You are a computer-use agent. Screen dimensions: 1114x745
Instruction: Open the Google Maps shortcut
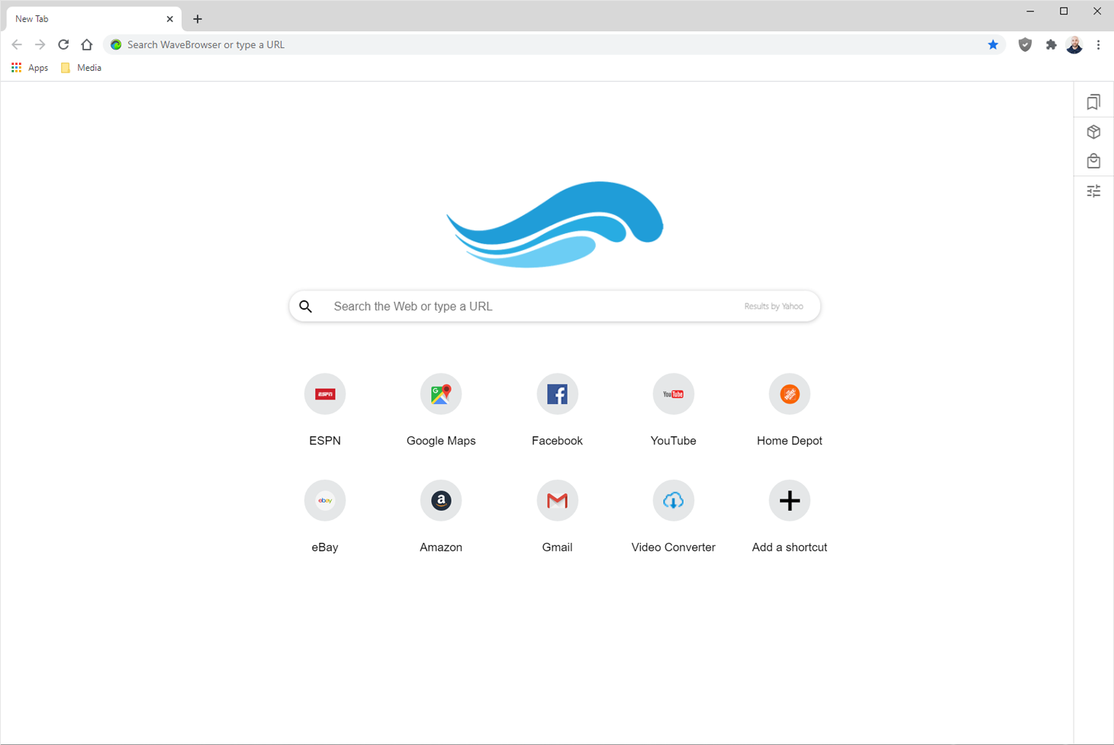[441, 394]
